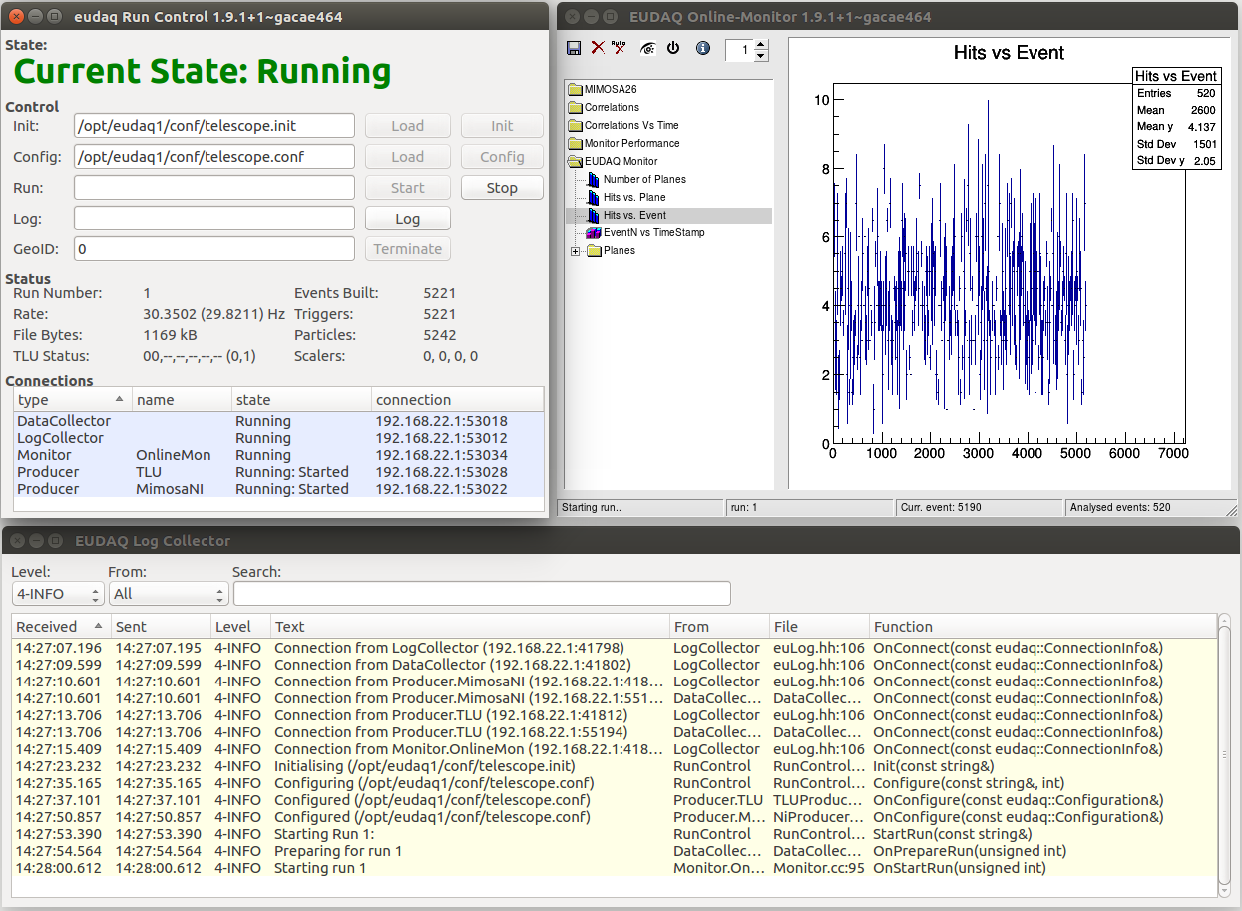Viewport: 1242px width, 911px height.
Task: Select the Monitor OnlineMon connection row
Action: (x=279, y=455)
